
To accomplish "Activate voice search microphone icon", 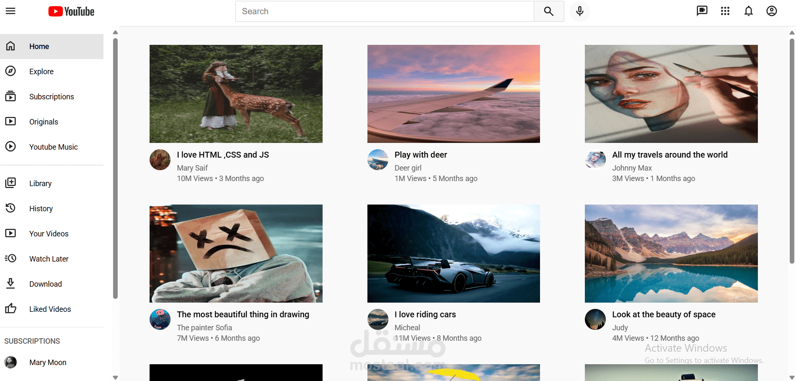I will (580, 11).
